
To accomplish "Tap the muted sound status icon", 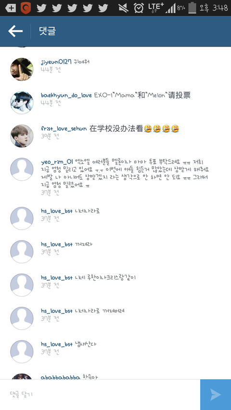I will coord(123,8).
